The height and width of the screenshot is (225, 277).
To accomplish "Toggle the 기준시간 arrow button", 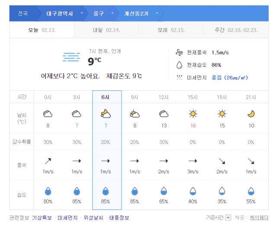I will 228,218.
